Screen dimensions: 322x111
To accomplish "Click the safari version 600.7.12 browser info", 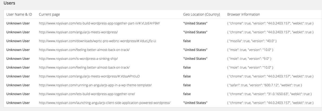I will 265,85.
